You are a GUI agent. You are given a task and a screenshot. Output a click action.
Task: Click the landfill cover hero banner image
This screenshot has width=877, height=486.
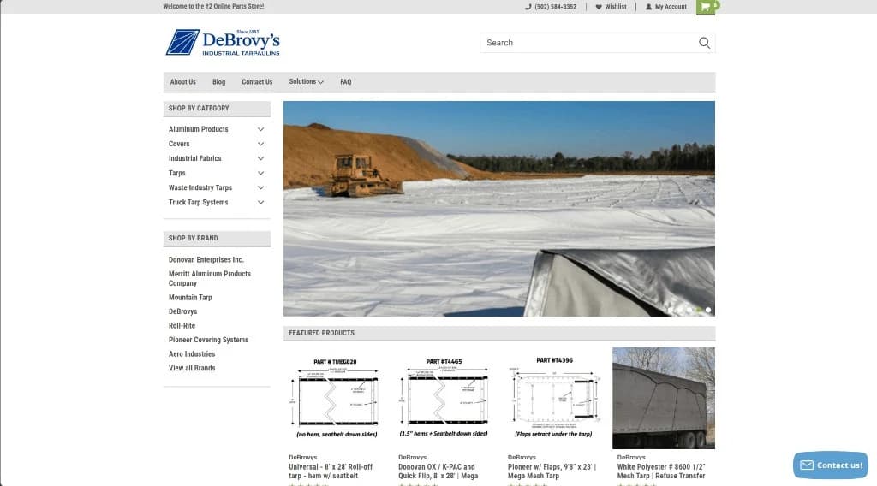[x=499, y=209]
